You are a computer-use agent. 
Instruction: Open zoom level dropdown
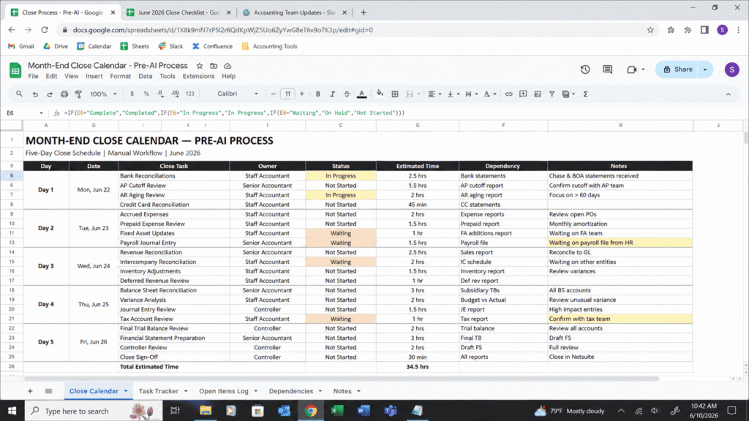[x=103, y=94]
